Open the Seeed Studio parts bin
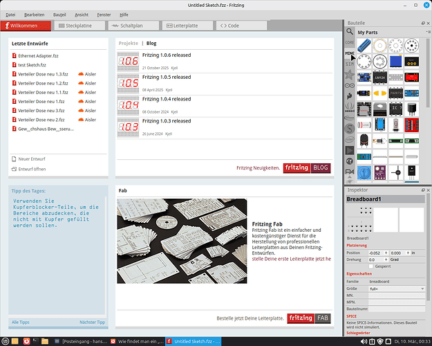The height and width of the screenshot is (346, 432). coord(350,107)
